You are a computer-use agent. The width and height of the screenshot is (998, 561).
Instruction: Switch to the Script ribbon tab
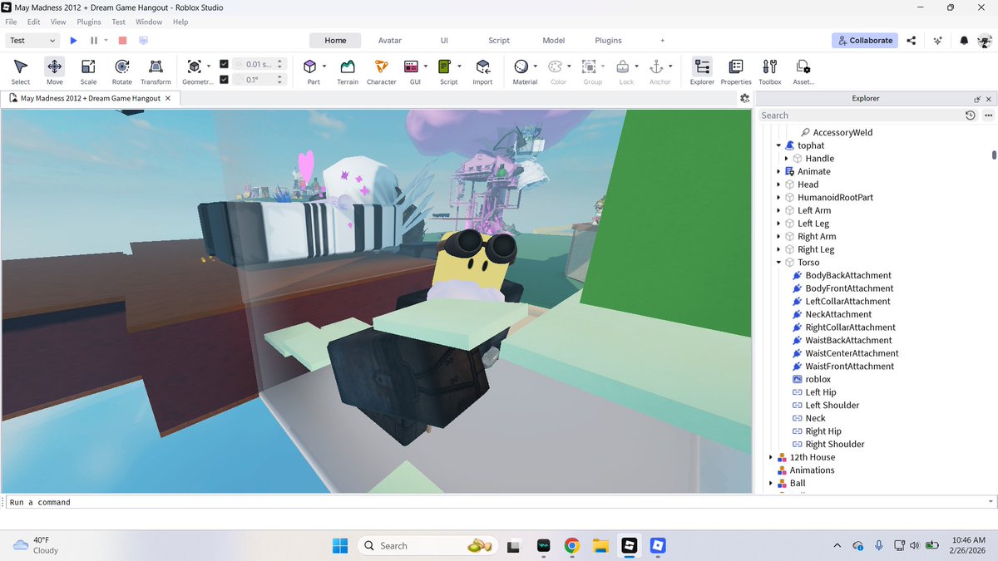point(499,40)
